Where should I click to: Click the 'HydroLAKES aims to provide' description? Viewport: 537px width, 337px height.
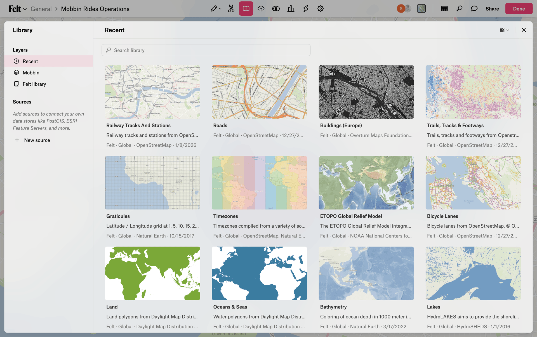pyautogui.click(x=473, y=317)
